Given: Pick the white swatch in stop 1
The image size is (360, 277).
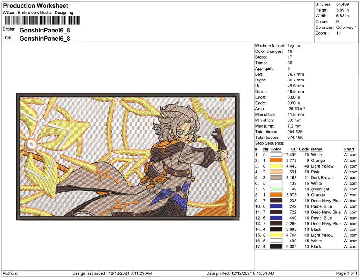Looking at the screenshot, I should point(276,155).
